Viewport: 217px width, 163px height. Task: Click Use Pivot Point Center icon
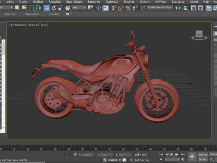[90, 8]
